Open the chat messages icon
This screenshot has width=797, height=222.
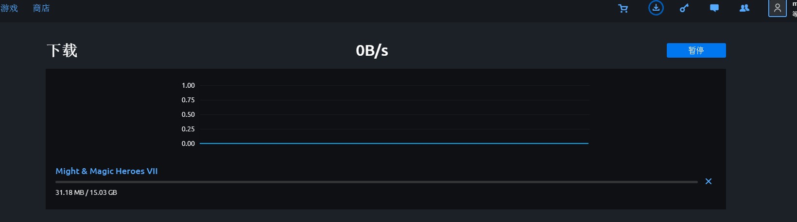714,8
